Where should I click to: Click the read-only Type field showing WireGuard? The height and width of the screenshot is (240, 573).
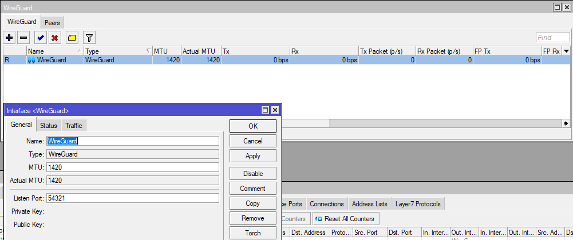click(133, 154)
